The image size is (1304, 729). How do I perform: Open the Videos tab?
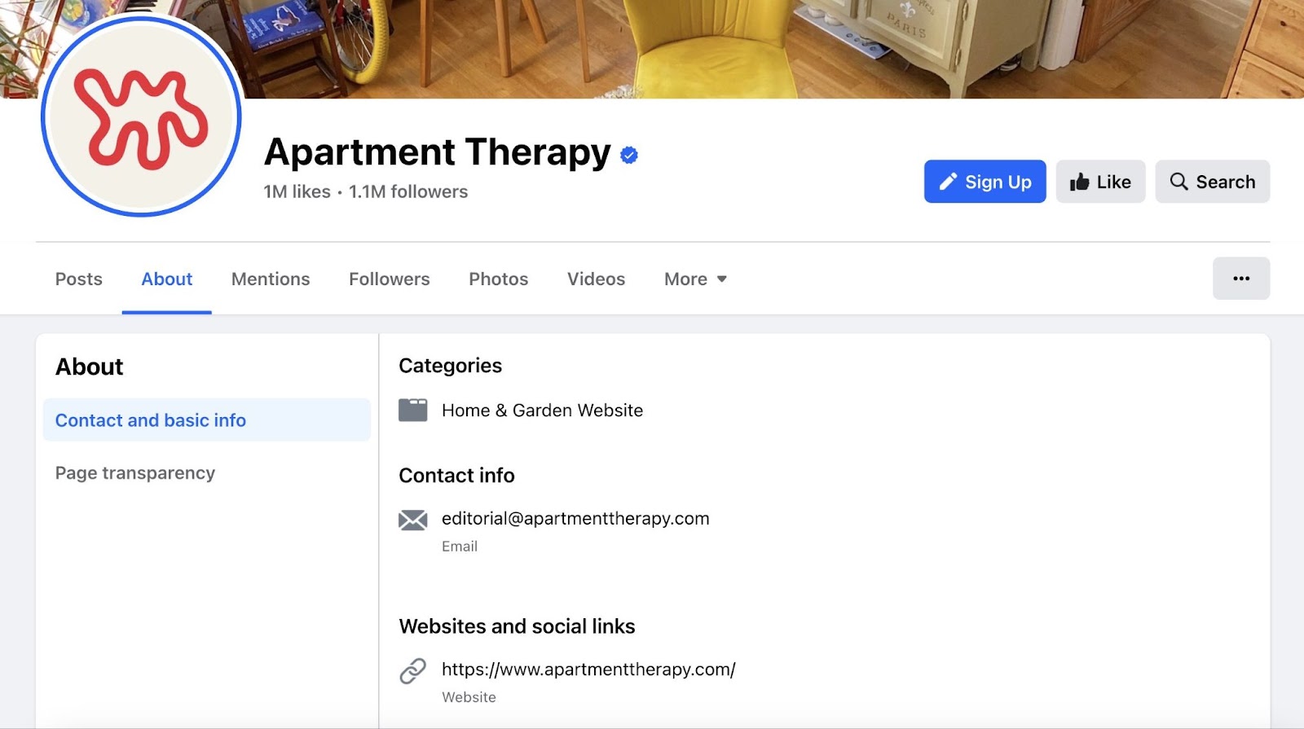tap(596, 279)
